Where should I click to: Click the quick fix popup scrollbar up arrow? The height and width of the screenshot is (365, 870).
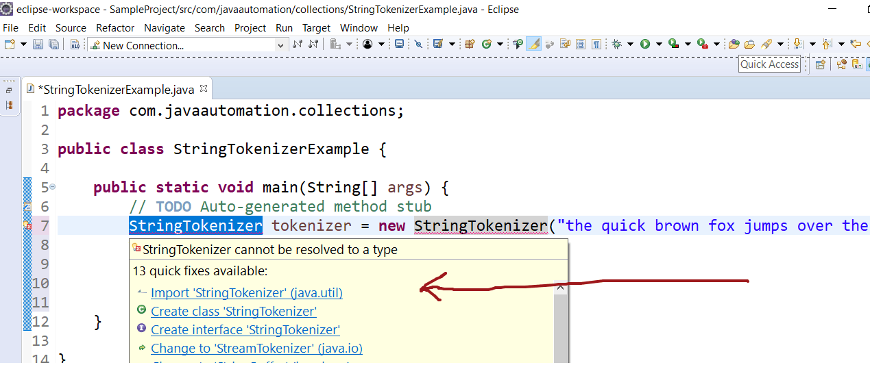pos(559,288)
